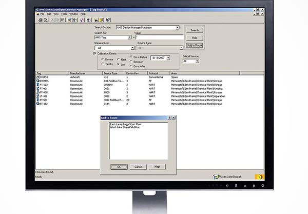Click the Value input field
This screenshot has height=214, width=308.
point(159,37)
